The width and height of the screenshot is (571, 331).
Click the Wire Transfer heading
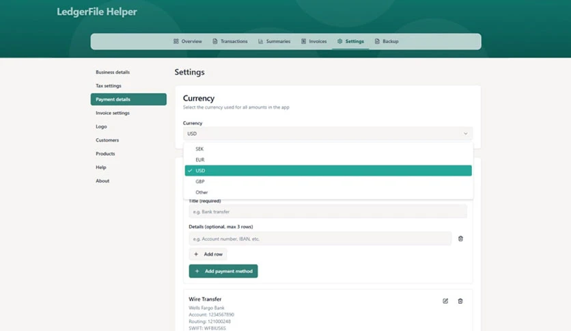click(x=205, y=299)
